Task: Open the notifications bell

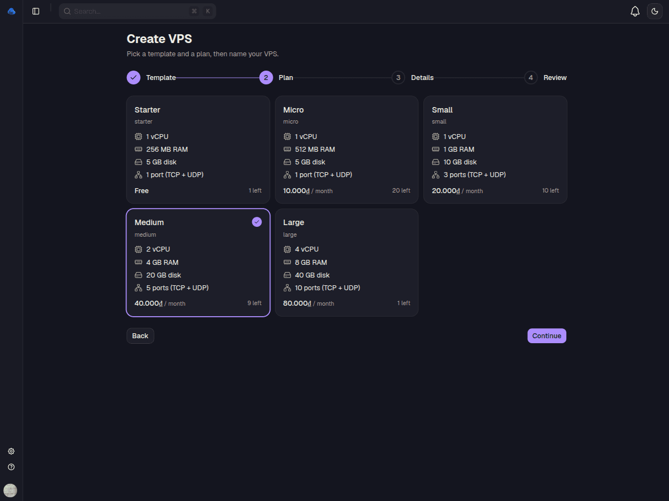Action: [x=635, y=11]
